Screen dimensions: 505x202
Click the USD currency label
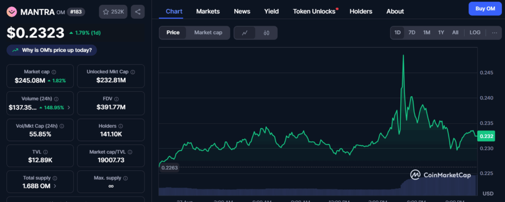click(x=488, y=194)
